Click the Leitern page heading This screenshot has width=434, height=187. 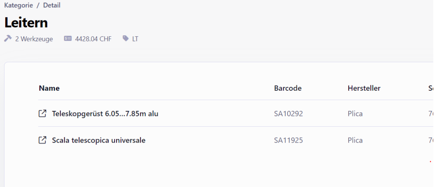tap(26, 23)
